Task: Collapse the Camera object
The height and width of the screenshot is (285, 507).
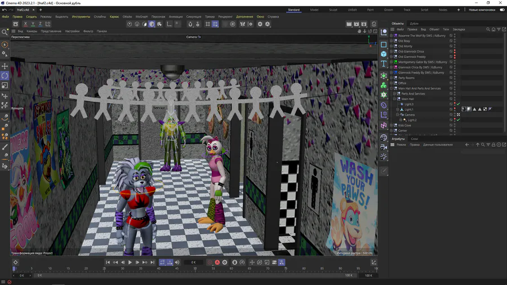Action: (397, 115)
